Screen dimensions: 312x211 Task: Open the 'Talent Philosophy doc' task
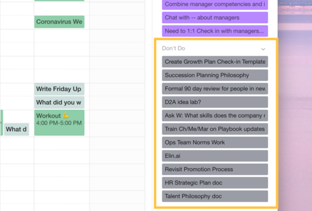click(215, 196)
